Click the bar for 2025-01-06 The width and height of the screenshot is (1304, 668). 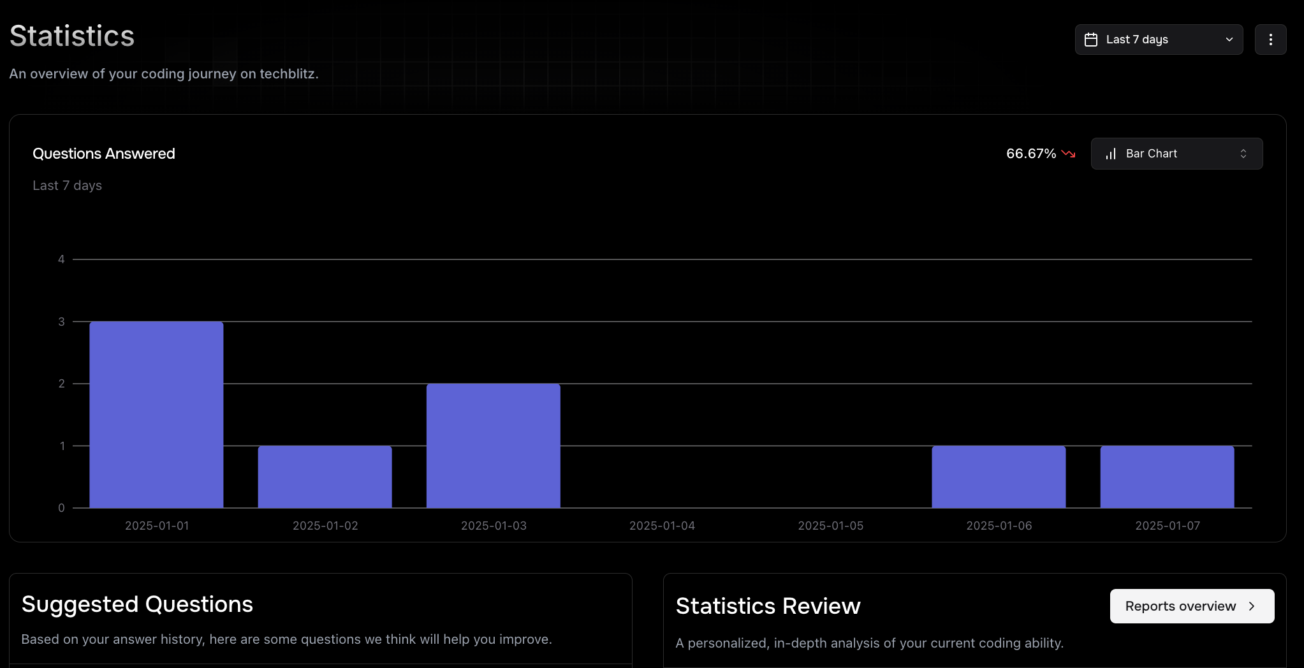999,477
